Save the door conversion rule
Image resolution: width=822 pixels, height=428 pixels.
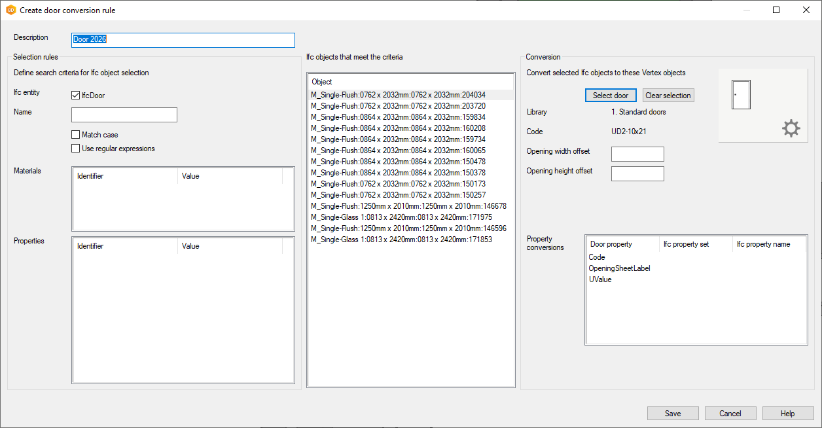tap(673, 413)
